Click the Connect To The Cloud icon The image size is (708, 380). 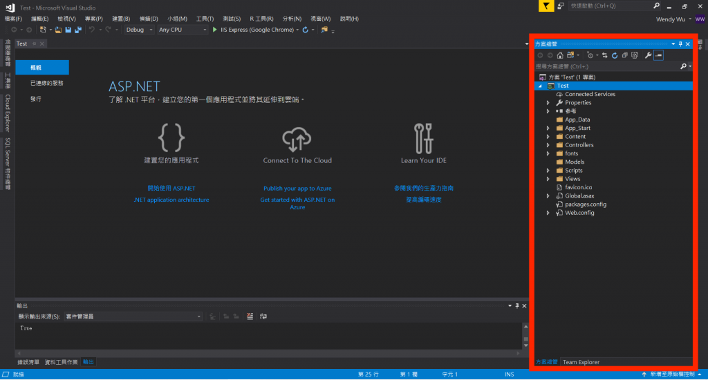pyautogui.click(x=297, y=140)
